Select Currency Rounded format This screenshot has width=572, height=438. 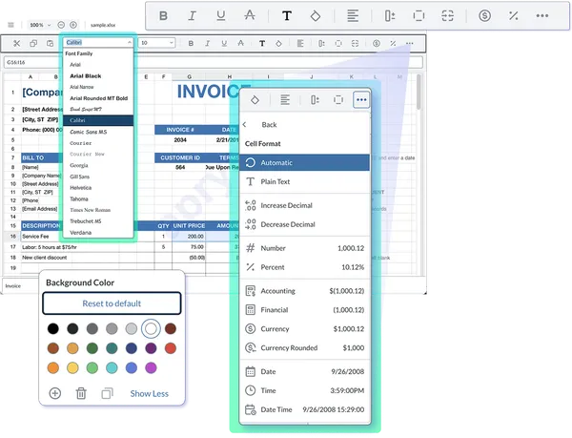pyautogui.click(x=305, y=348)
